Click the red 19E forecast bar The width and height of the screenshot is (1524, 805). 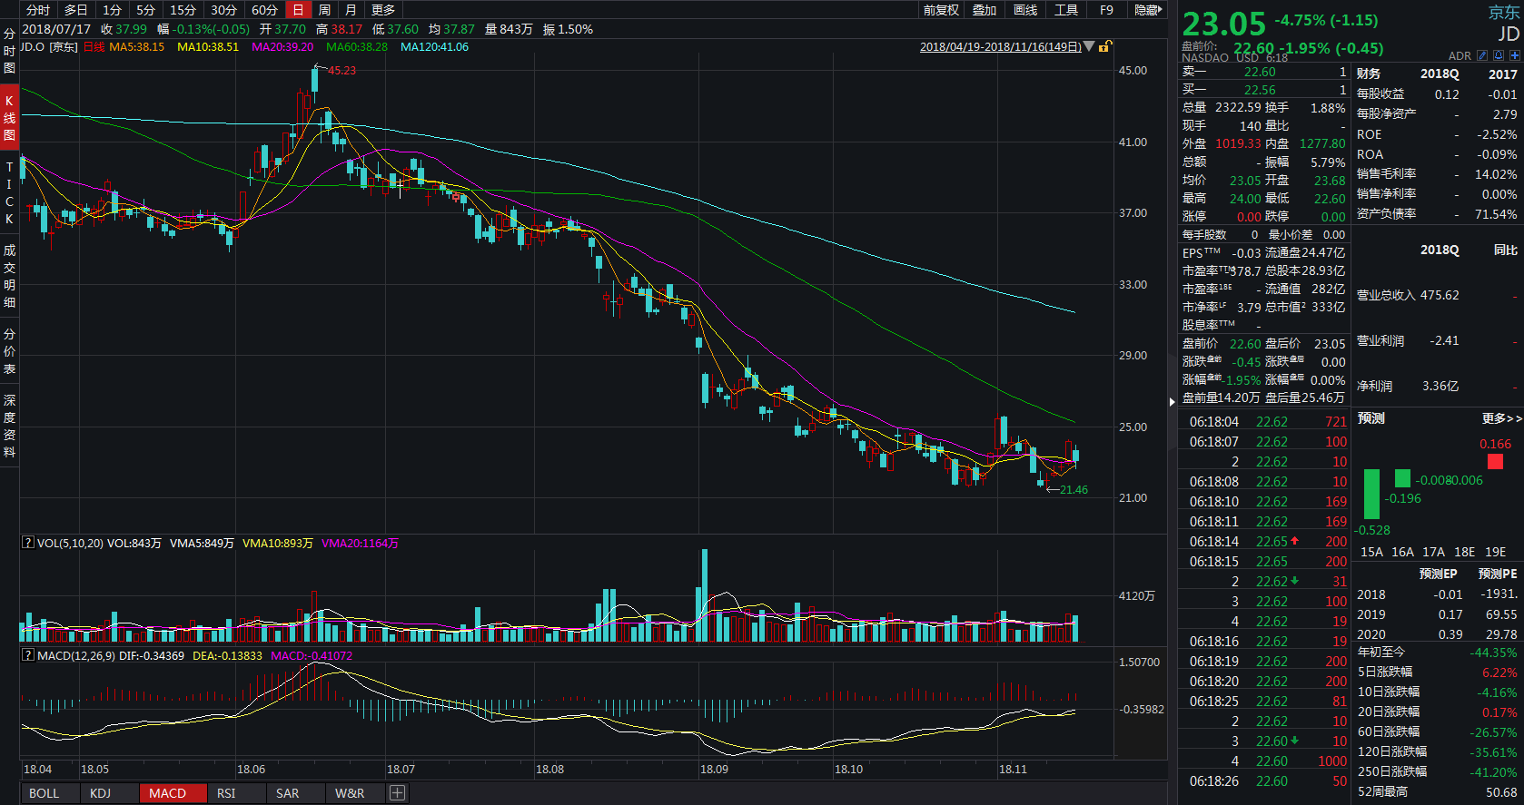[x=1495, y=462]
